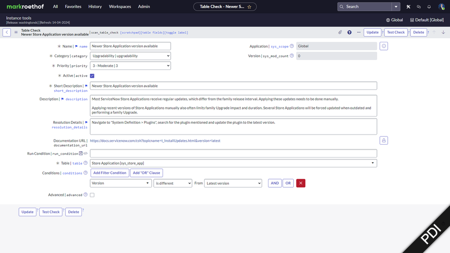Open the Priority dropdown

130,66
